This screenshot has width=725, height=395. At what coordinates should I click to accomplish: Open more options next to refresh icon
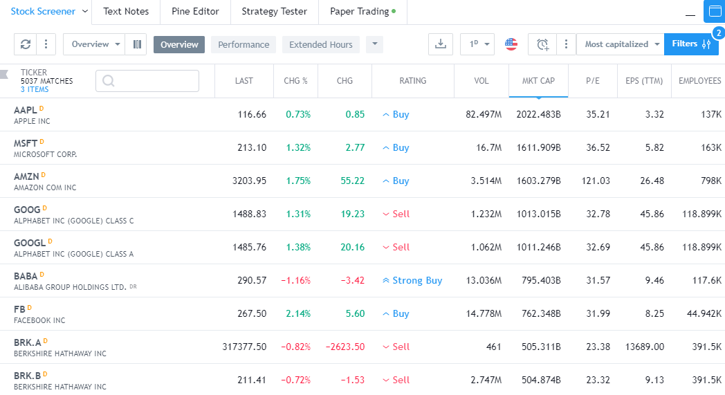[x=46, y=44]
